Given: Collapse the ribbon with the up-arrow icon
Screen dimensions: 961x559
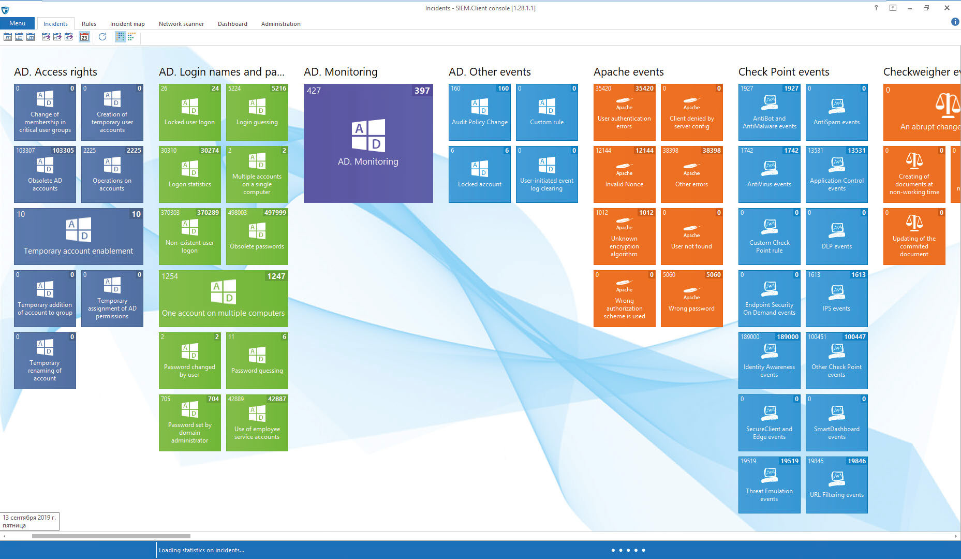Looking at the screenshot, I should (893, 8).
